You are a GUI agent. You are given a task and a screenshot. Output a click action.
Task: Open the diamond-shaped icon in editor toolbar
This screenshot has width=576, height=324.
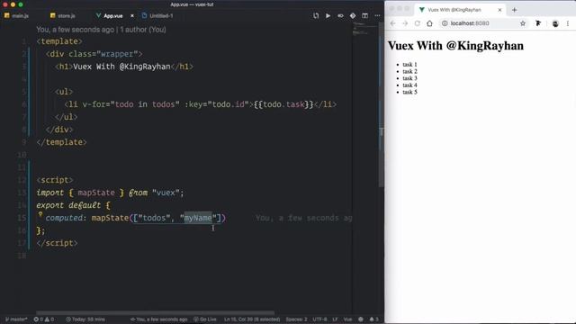click(353, 16)
